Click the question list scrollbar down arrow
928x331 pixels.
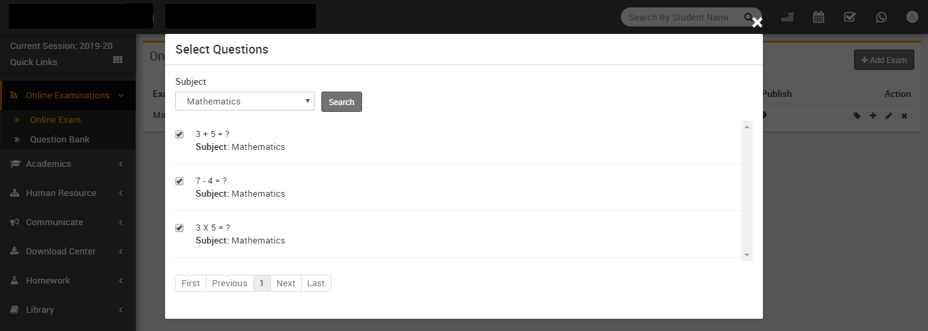pyautogui.click(x=747, y=255)
